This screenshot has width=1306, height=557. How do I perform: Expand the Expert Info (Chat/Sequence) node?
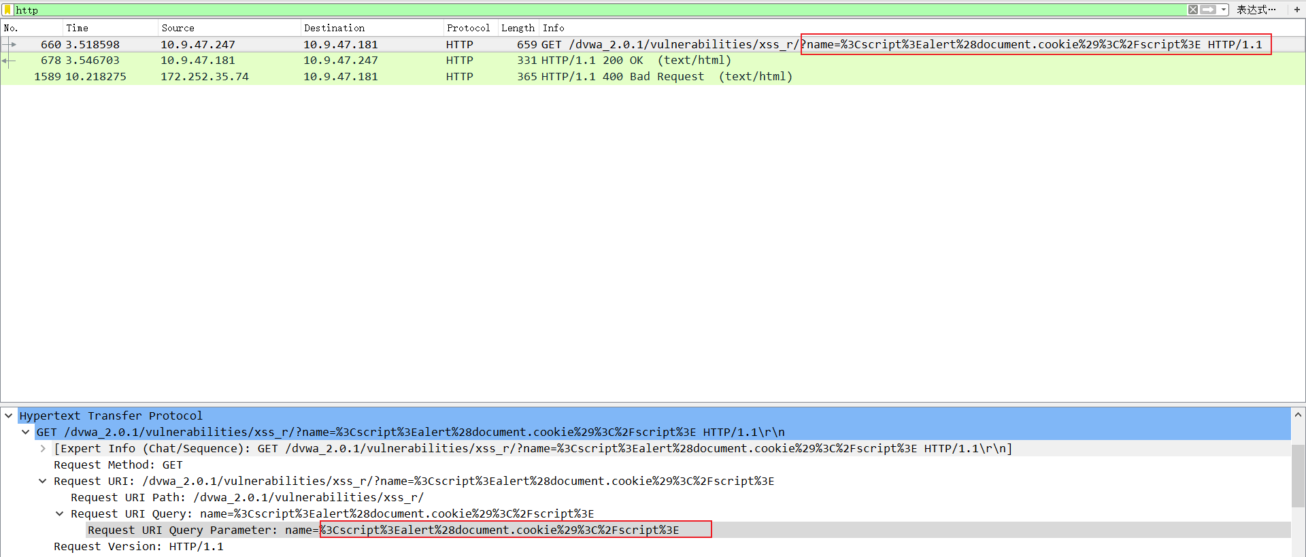tap(43, 448)
